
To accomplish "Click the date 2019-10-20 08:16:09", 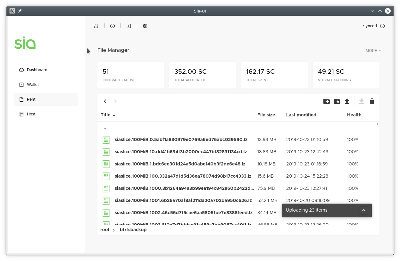I will [308, 200].
